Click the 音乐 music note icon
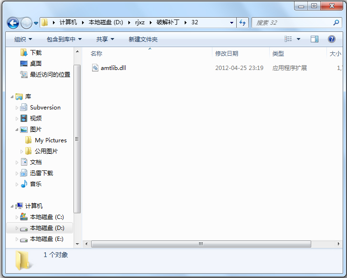This screenshot has height=278, width=347. click(24, 184)
